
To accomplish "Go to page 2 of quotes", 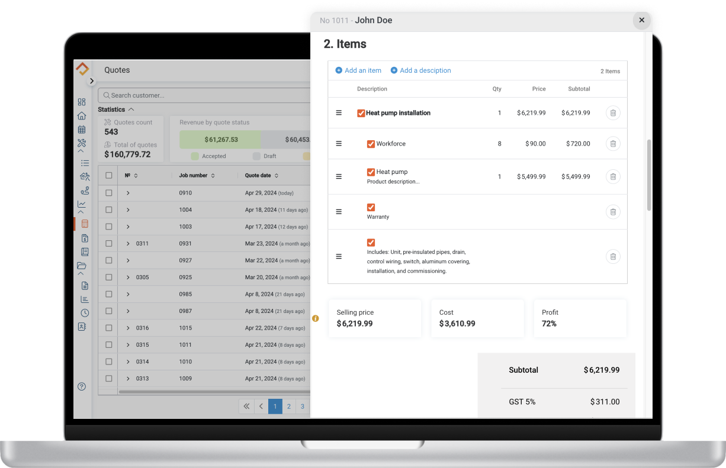I will tap(289, 406).
